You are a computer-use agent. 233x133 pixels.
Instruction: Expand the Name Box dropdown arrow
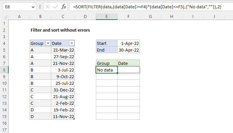pos(33,7)
